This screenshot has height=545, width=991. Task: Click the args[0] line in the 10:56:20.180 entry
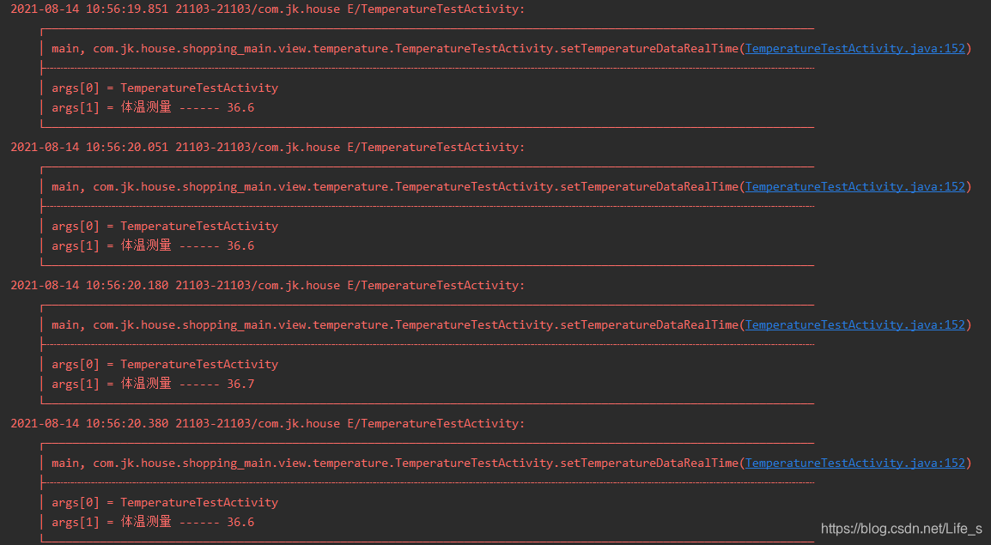165,365
